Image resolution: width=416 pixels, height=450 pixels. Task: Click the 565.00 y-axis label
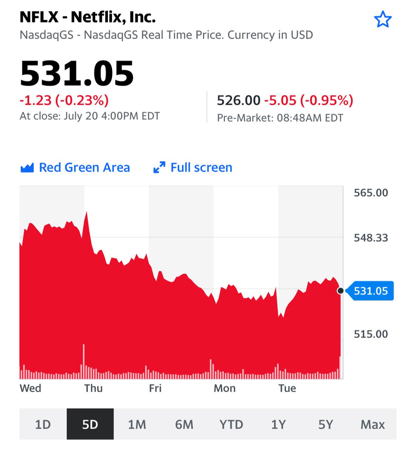coord(371,193)
